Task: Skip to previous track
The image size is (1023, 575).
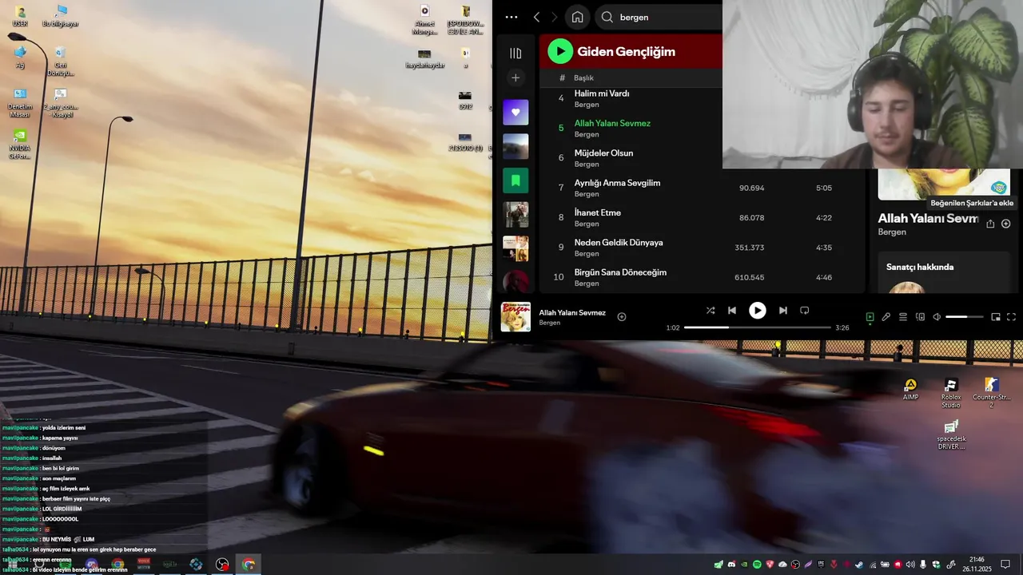Action: pos(732,311)
